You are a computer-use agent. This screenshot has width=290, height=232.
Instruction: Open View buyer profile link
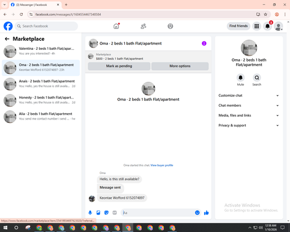tap(162, 165)
